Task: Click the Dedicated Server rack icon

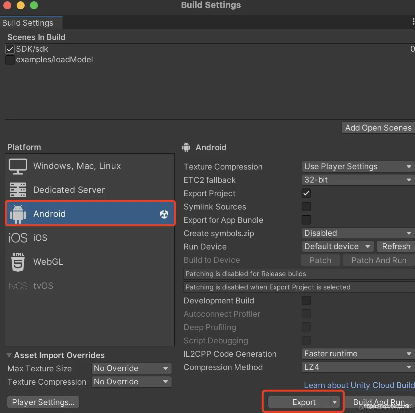Action: tap(18, 190)
